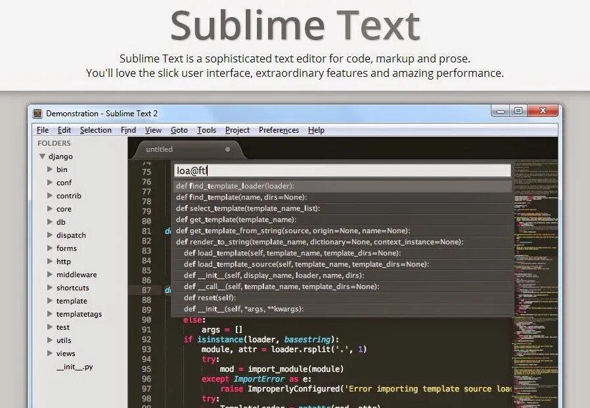Click the 'mod = import_module(module)' line
Image resolution: width=590 pixels, height=408 pixels.
pyautogui.click(x=281, y=369)
